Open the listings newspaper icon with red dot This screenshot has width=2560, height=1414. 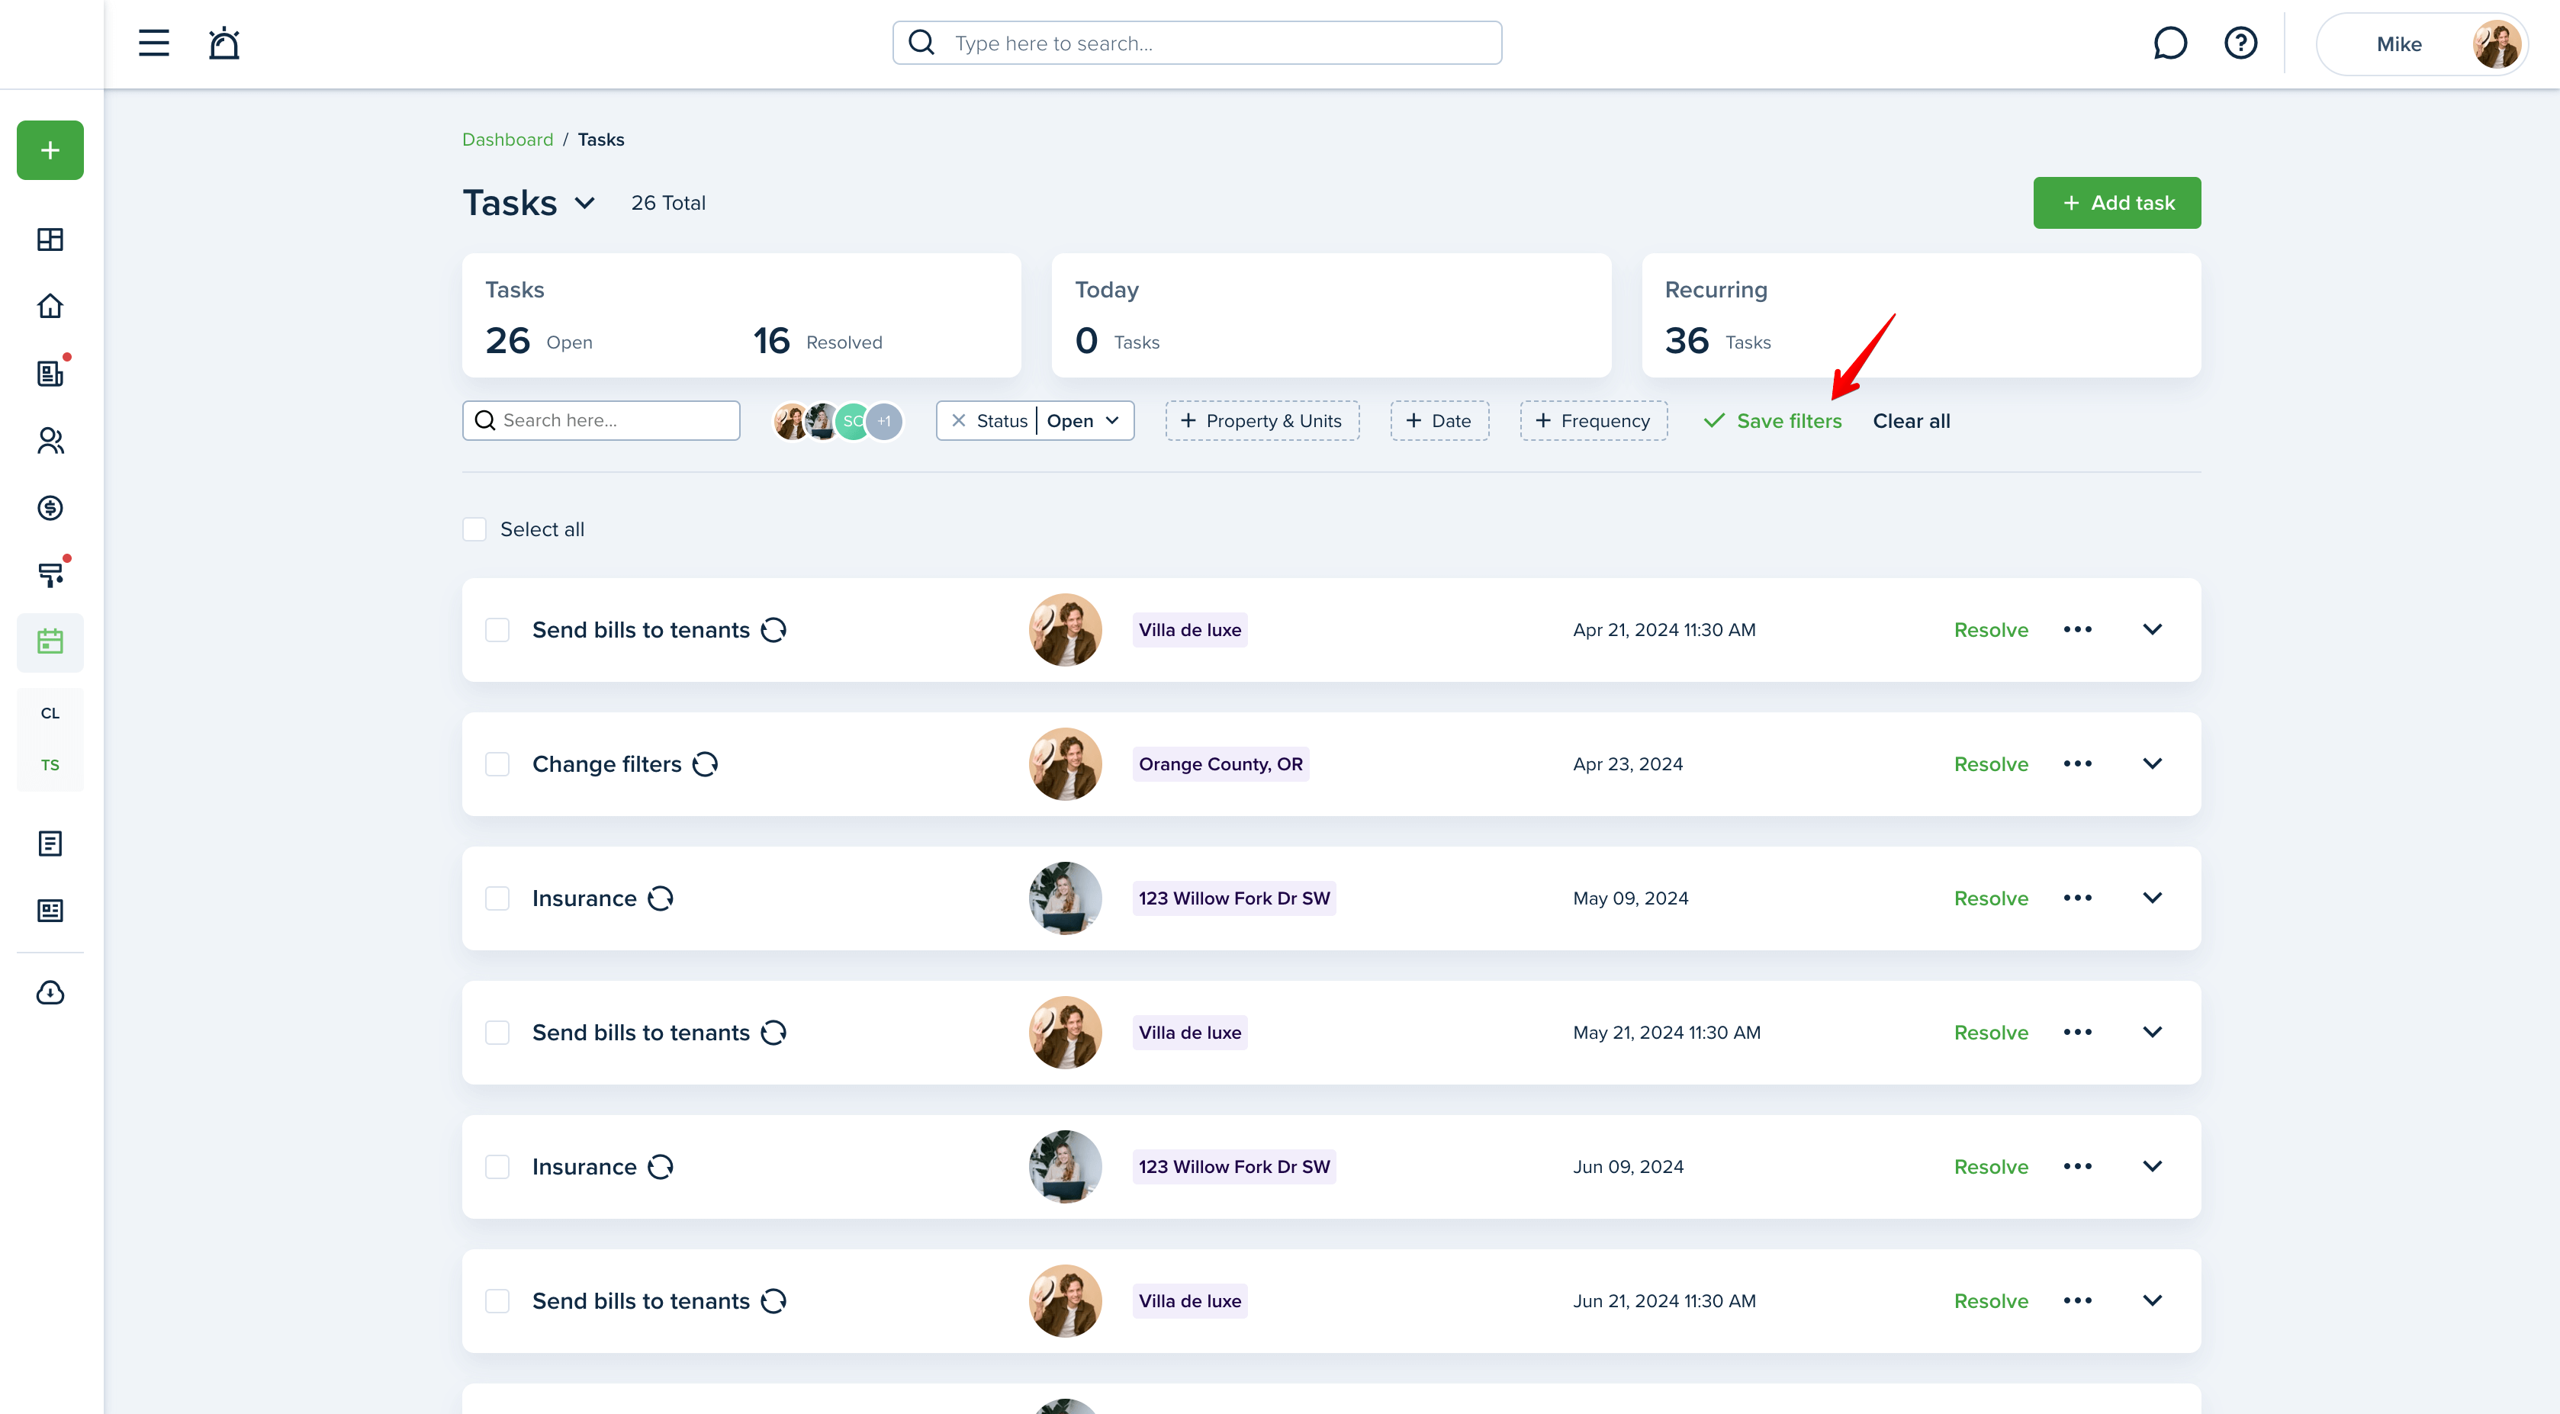click(x=50, y=373)
